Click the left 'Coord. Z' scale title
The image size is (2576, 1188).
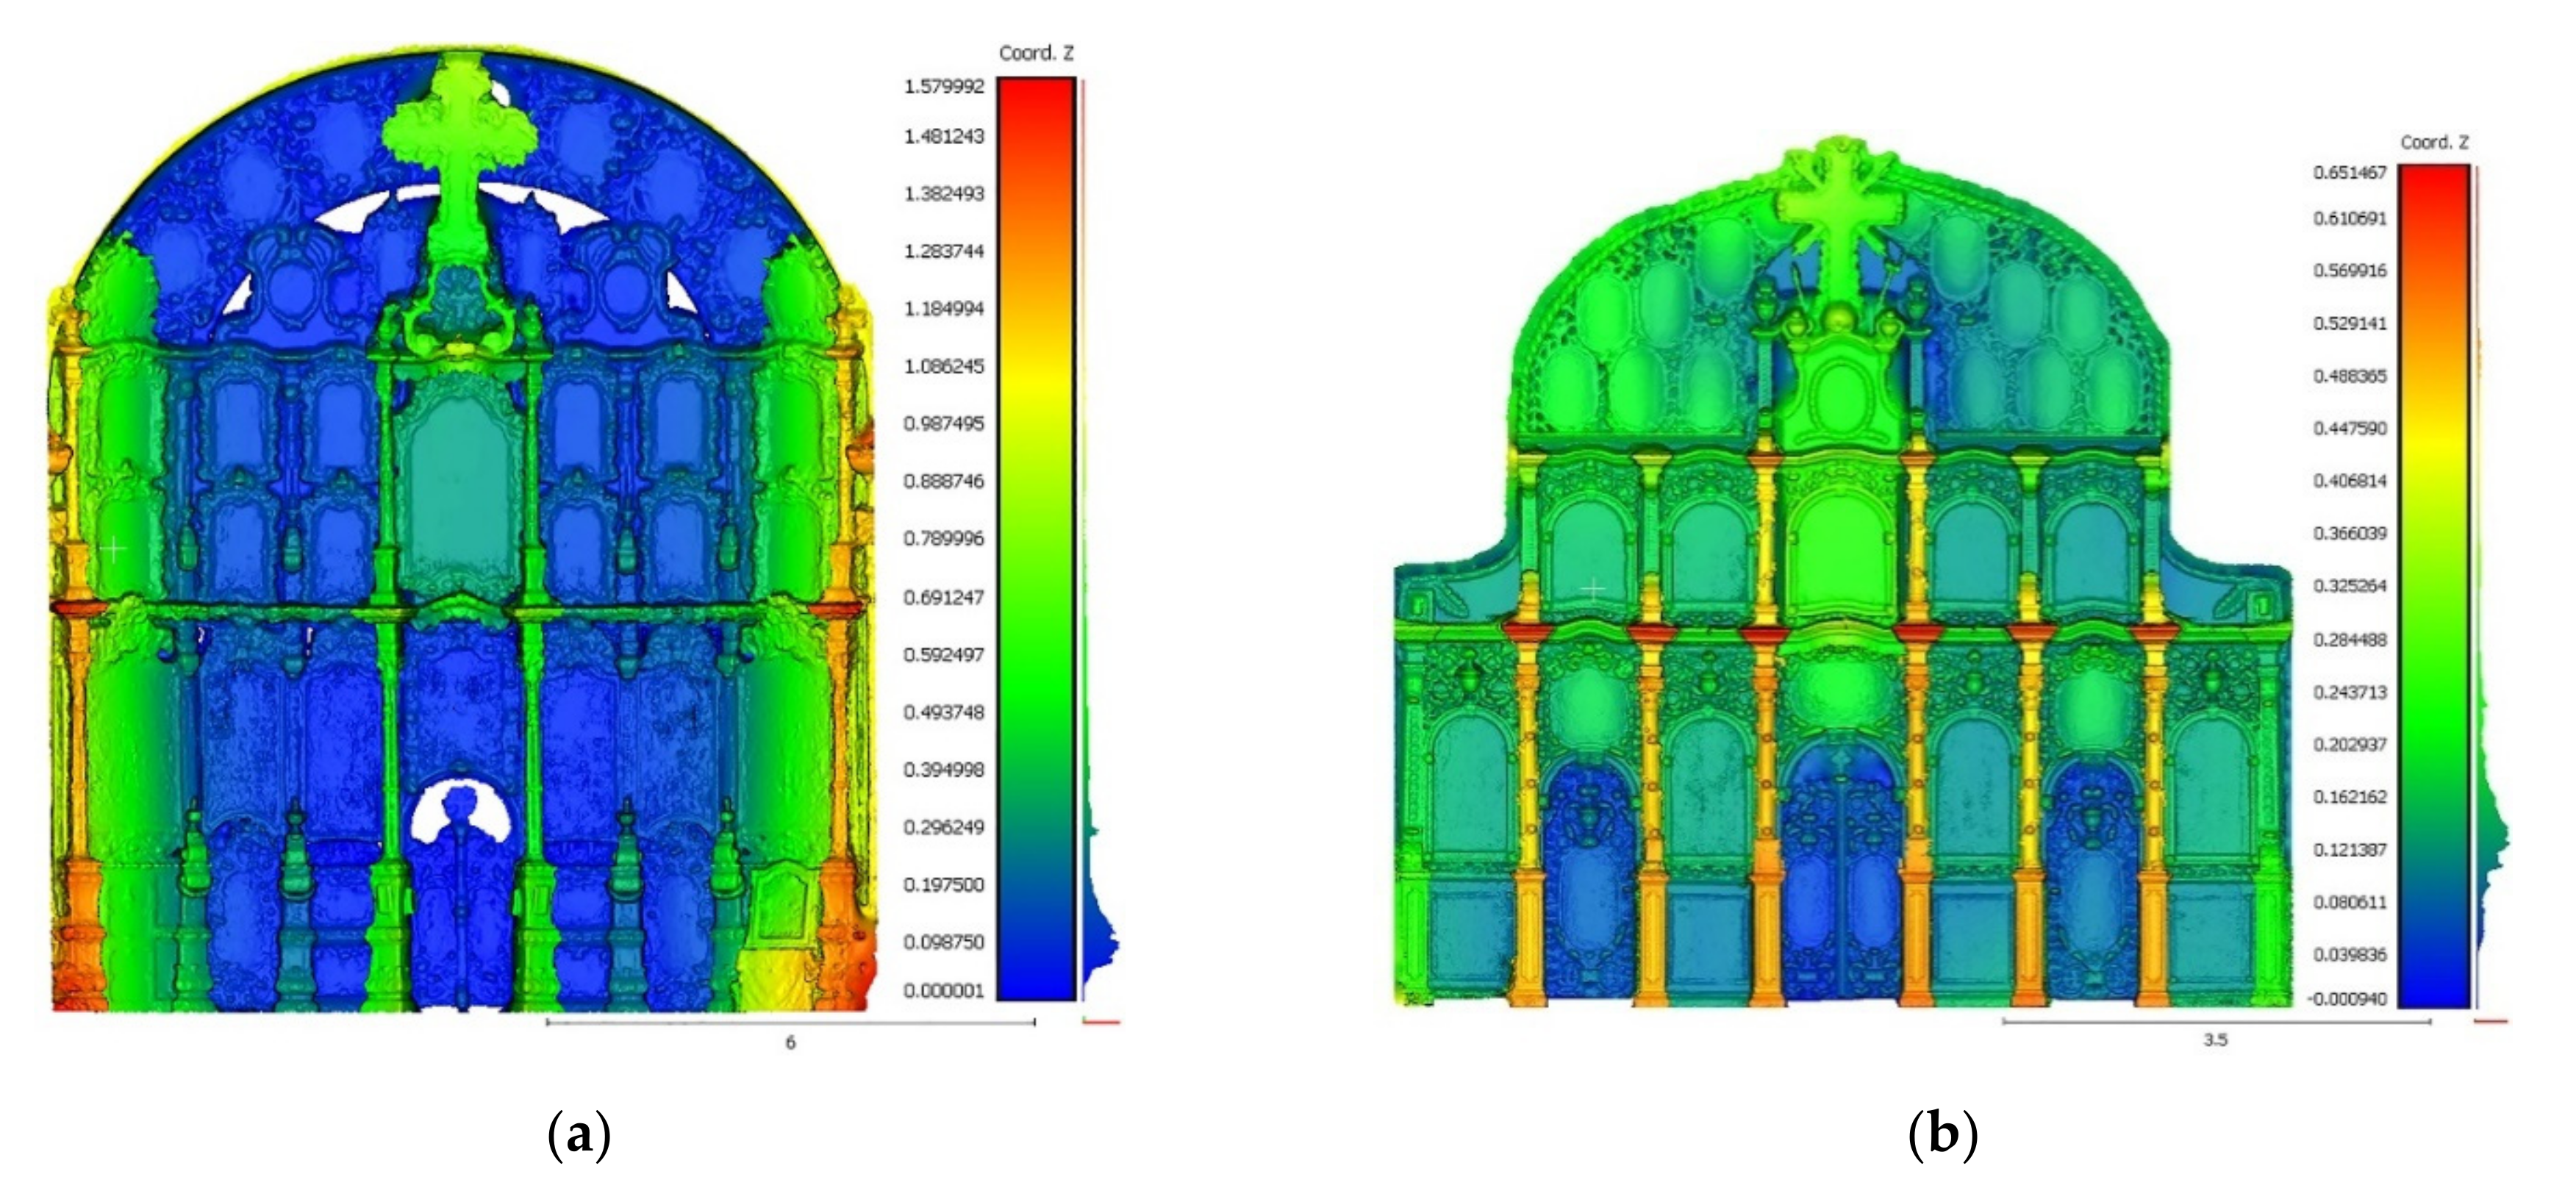pyautogui.click(x=1036, y=54)
